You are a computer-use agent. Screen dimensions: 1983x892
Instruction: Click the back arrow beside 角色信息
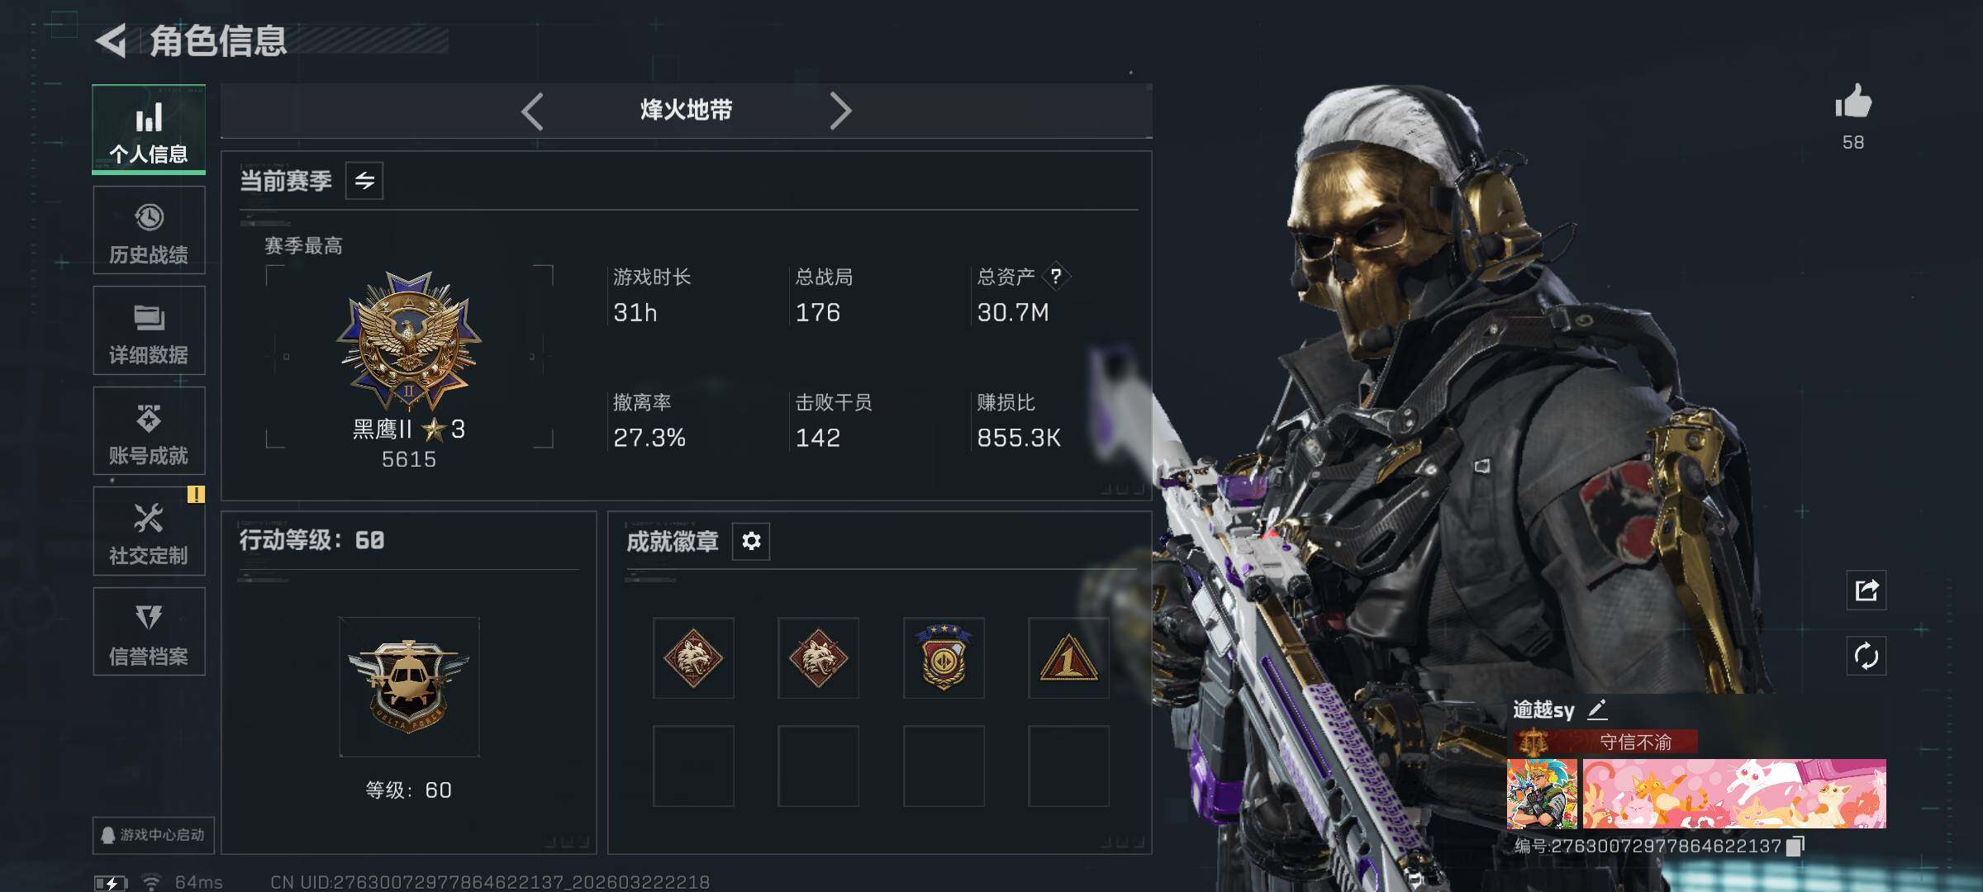(111, 40)
